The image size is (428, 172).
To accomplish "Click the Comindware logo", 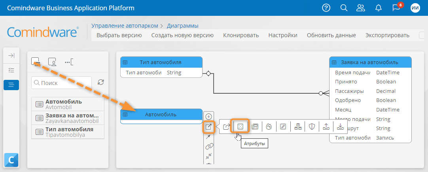I will click(43, 32).
